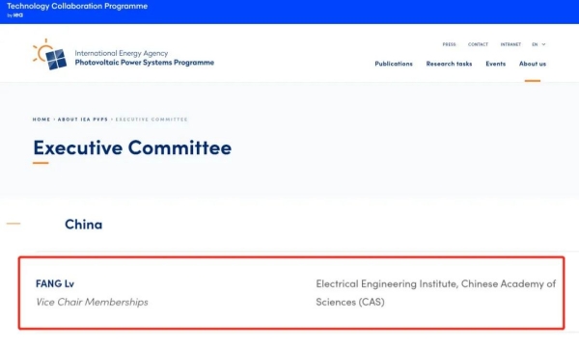579x347 pixels.
Task: Open the INTRANET link
Action: pos(510,44)
